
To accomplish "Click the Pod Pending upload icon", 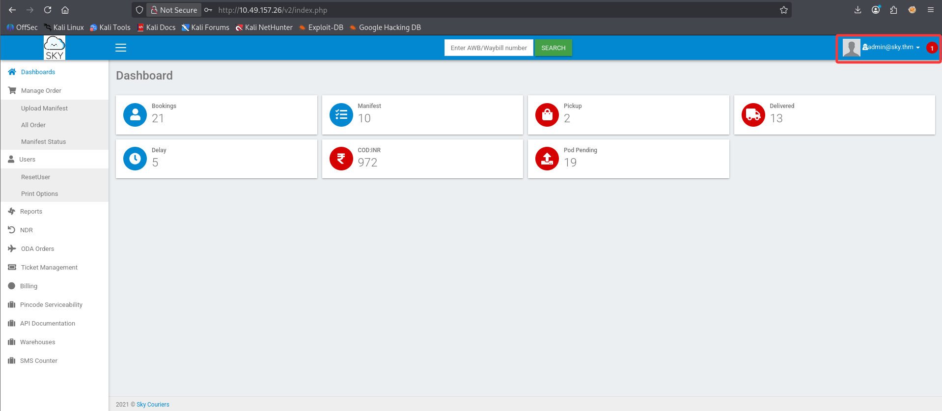I will 547,159.
